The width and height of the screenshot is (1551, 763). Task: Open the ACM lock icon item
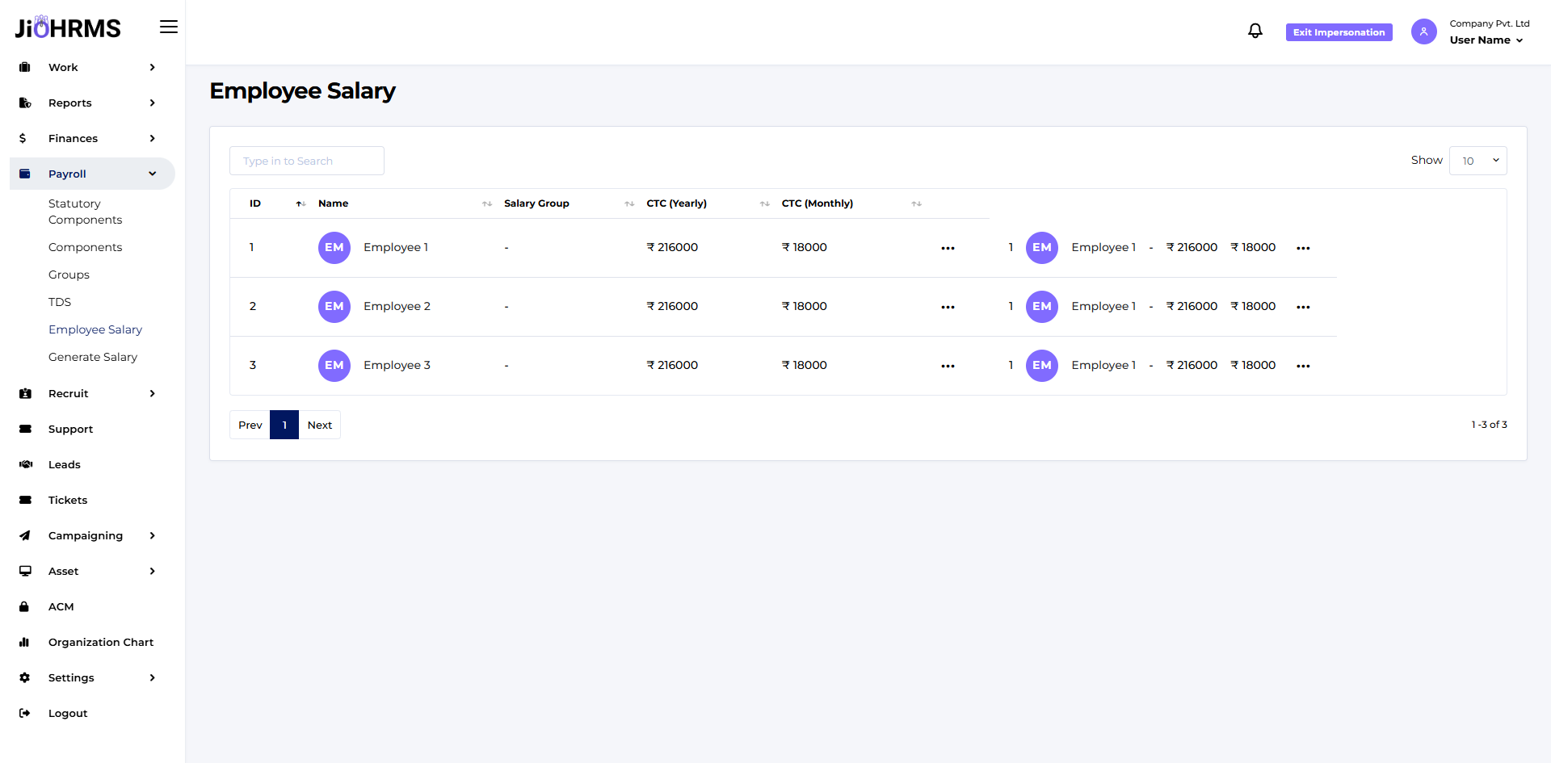[x=25, y=606]
